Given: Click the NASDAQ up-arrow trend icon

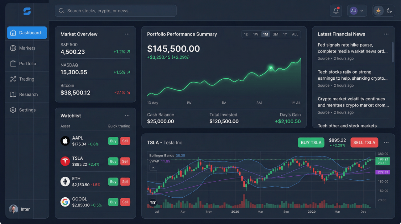Looking at the screenshot, I should tap(128, 72).
